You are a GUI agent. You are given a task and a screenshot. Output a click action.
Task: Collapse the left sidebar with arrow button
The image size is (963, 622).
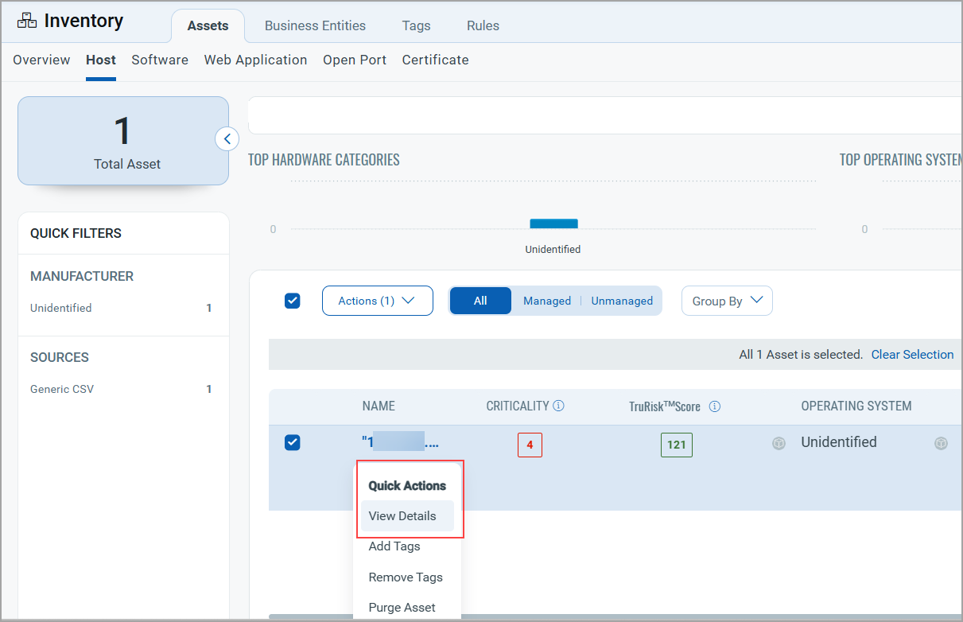227,139
